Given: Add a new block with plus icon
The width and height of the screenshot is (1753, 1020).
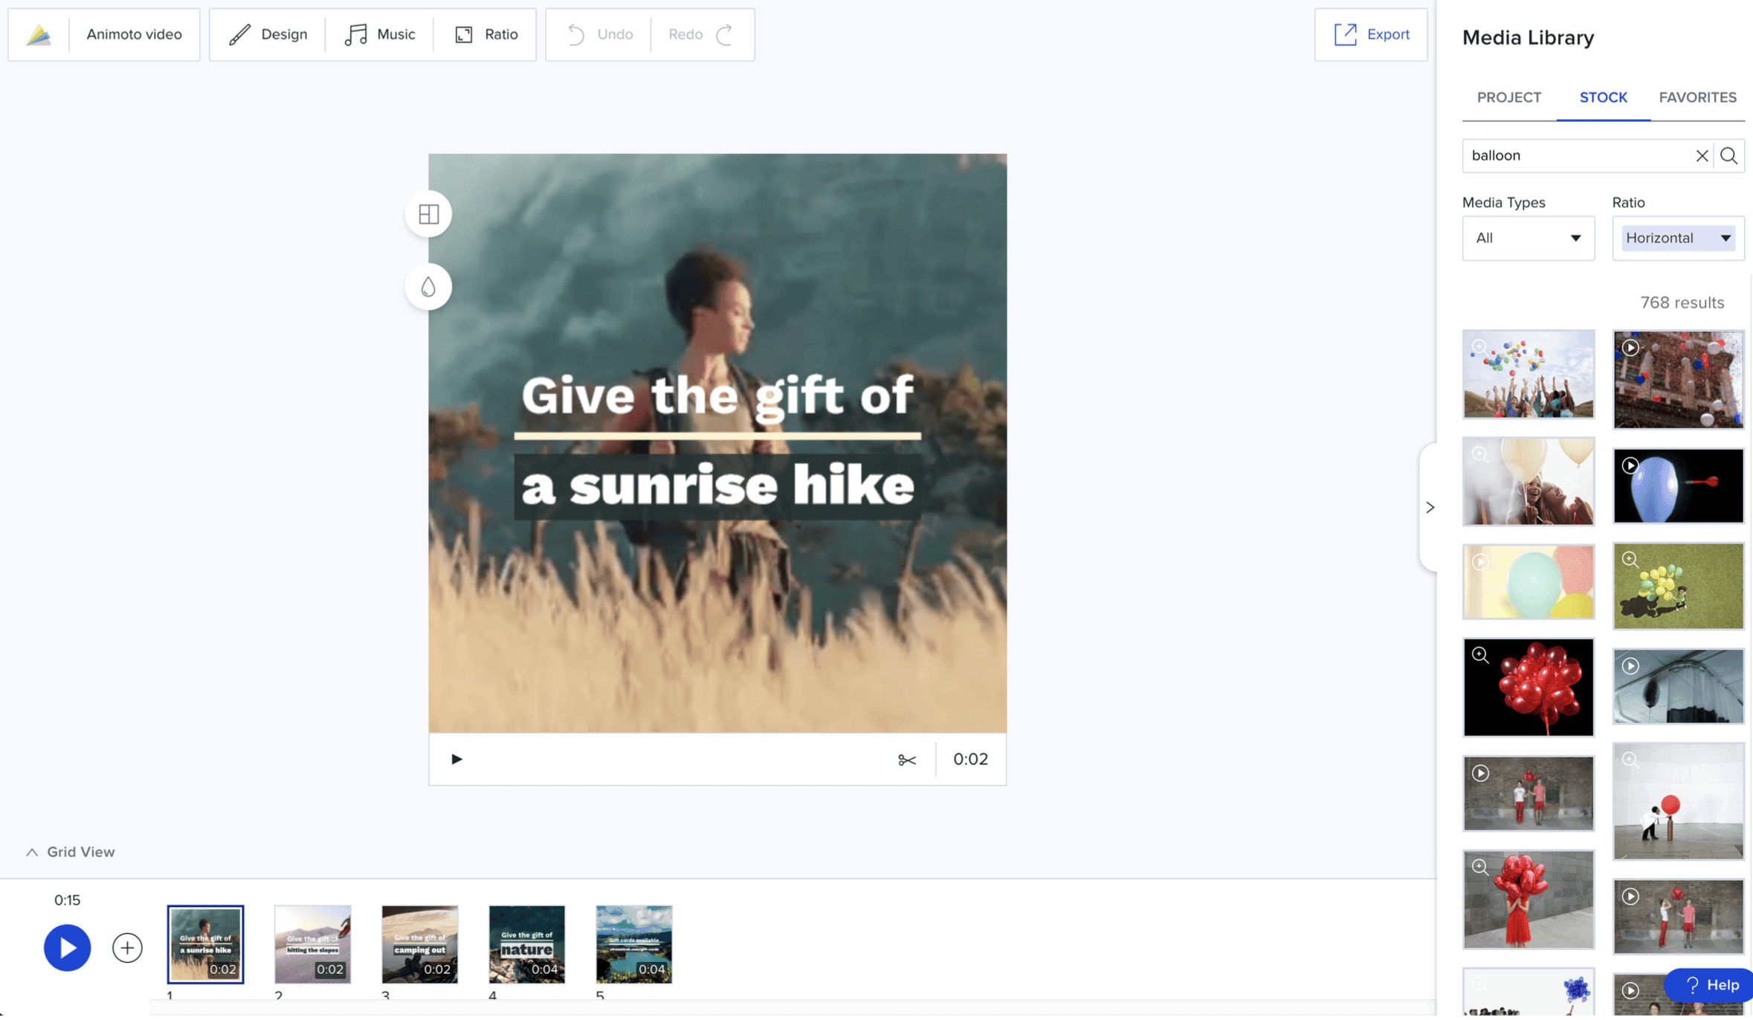Looking at the screenshot, I should click(127, 948).
